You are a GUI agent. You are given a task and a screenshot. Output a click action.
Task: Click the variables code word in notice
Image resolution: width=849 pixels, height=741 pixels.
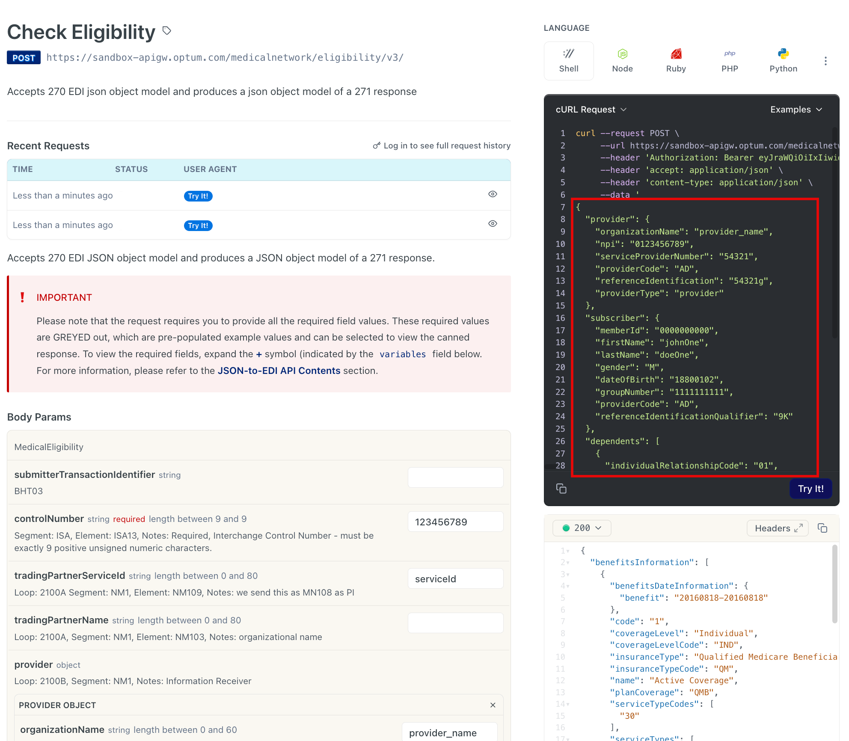403,354
